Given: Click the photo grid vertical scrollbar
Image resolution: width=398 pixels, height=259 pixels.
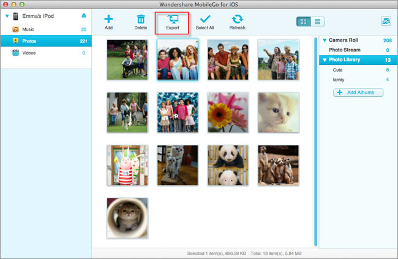Looking at the screenshot, I should pyautogui.click(x=315, y=141).
